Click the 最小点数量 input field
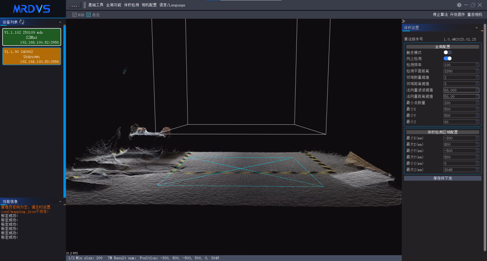This screenshot has width=487, height=261. [461, 103]
